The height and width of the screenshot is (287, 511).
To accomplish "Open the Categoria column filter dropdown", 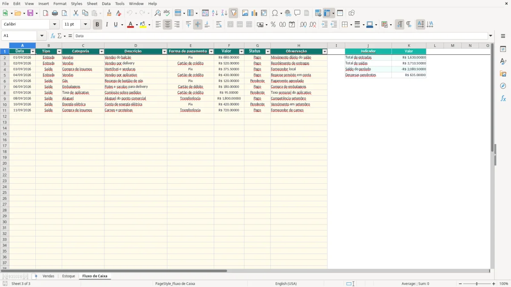I will pos(101,51).
